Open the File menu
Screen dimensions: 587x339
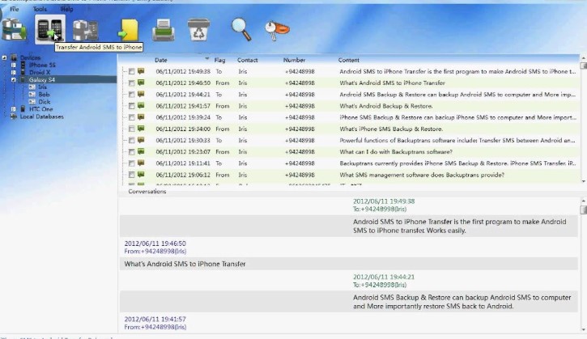15,9
